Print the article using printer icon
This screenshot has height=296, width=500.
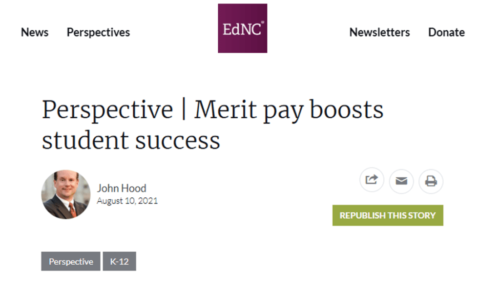click(431, 182)
